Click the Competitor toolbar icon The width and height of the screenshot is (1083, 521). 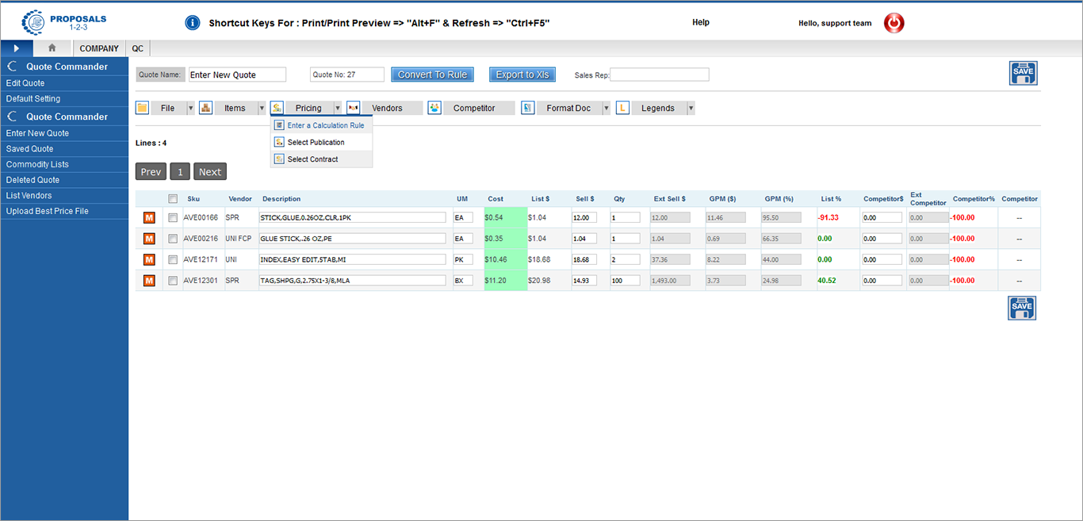pyautogui.click(x=434, y=108)
